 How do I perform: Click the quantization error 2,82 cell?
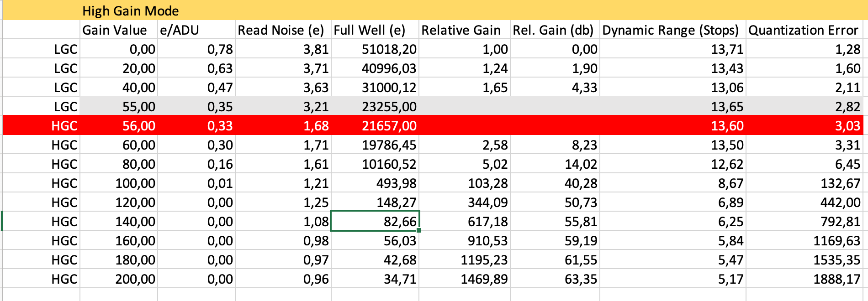(x=805, y=106)
